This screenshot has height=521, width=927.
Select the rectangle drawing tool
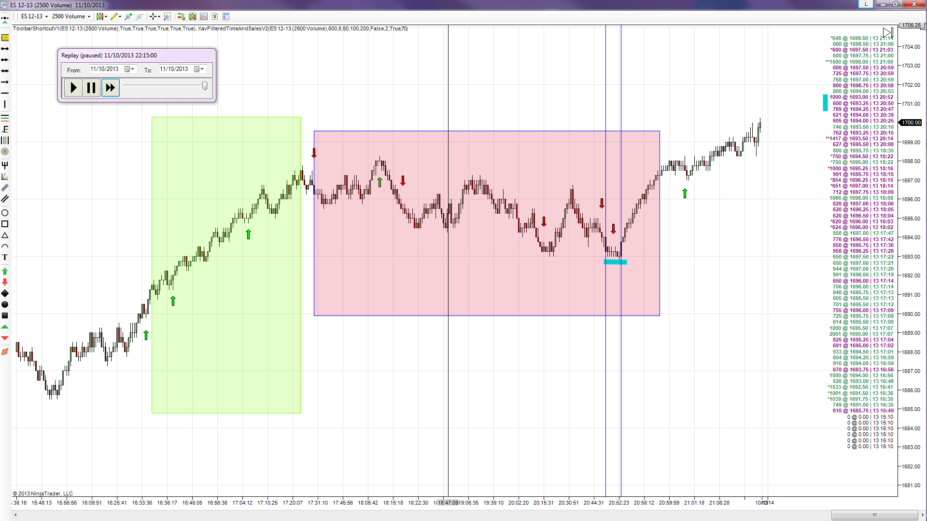pyautogui.click(x=5, y=224)
